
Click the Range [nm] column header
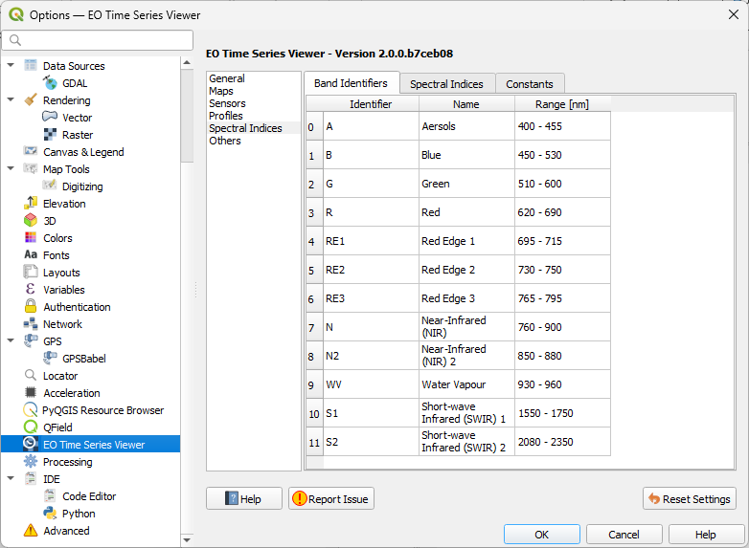point(562,104)
